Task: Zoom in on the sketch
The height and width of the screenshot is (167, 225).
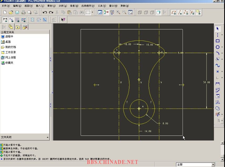Action: (x=118, y=12)
